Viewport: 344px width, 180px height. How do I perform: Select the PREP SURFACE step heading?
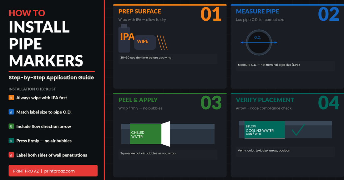(139, 12)
